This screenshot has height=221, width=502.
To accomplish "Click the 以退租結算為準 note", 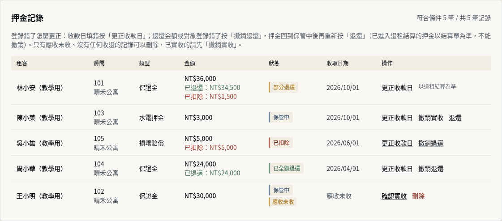I will click(437, 87).
